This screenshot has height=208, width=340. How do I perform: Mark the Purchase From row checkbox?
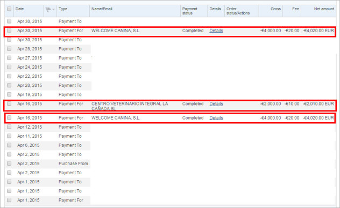[9, 164]
